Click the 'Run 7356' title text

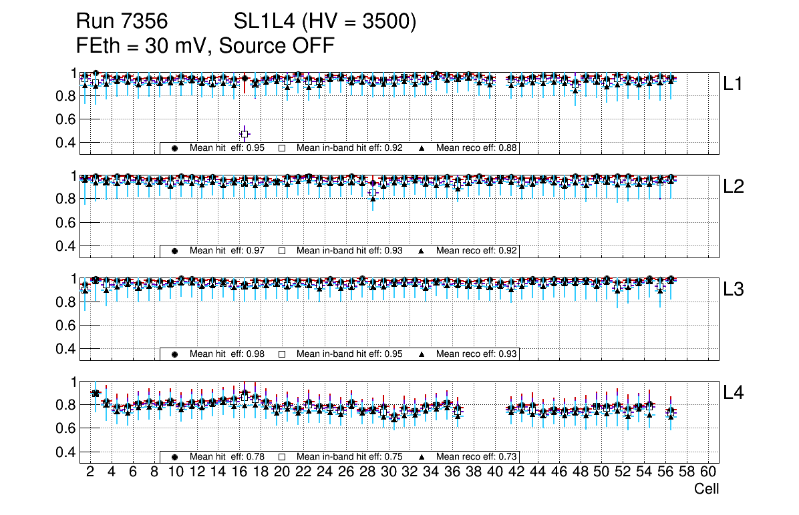(120, 22)
